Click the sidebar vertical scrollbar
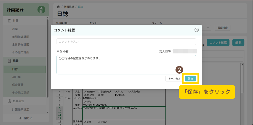The height and width of the screenshot is (125, 253). (48, 58)
